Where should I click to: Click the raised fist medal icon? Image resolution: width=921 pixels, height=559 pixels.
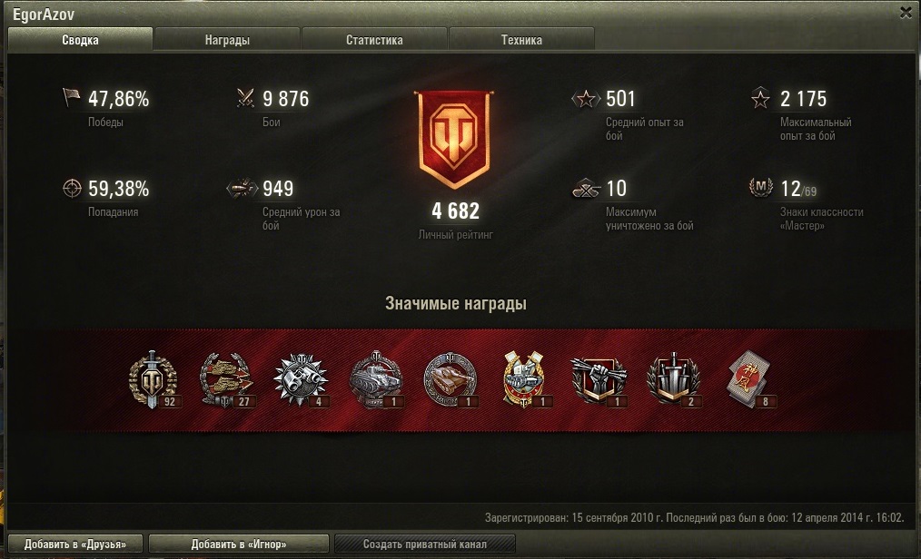pyautogui.click(x=599, y=380)
